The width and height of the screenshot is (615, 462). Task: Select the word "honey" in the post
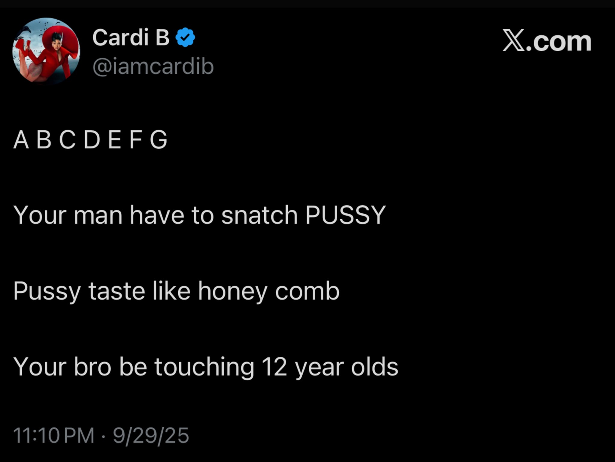(232, 291)
